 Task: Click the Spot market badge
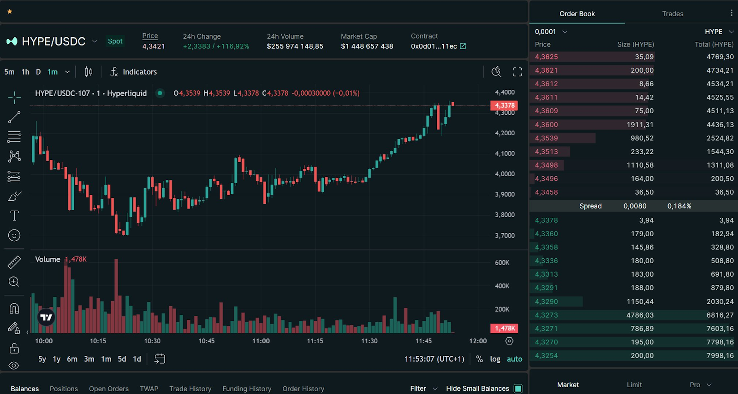[x=115, y=41]
